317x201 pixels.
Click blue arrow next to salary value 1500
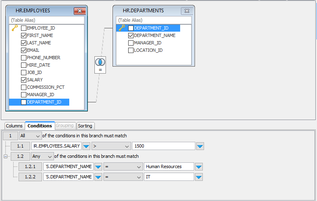[x=200, y=146]
